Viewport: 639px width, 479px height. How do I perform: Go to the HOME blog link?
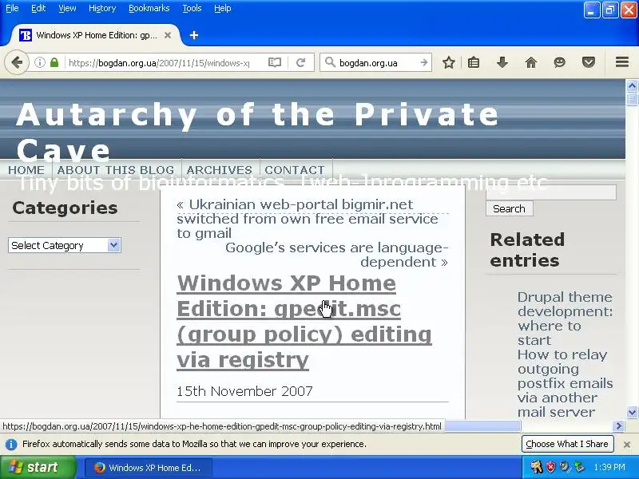click(26, 170)
